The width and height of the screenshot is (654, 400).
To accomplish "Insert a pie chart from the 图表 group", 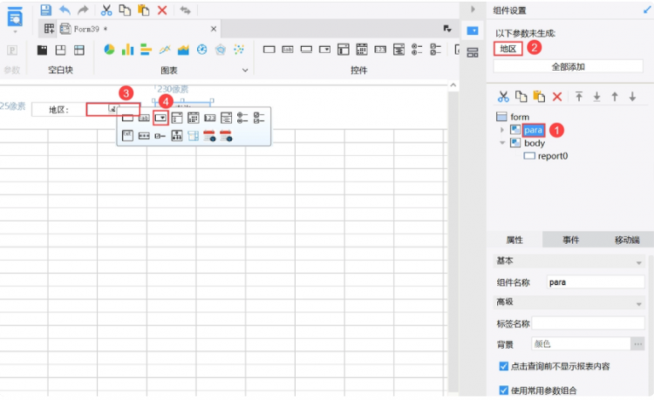I will tap(109, 50).
